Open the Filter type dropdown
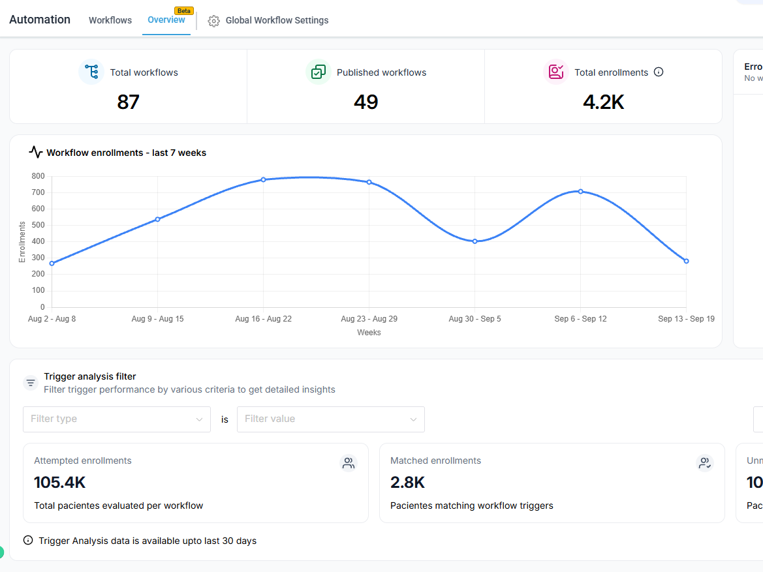763x572 pixels. pyautogui.click(x=117, y=419)
